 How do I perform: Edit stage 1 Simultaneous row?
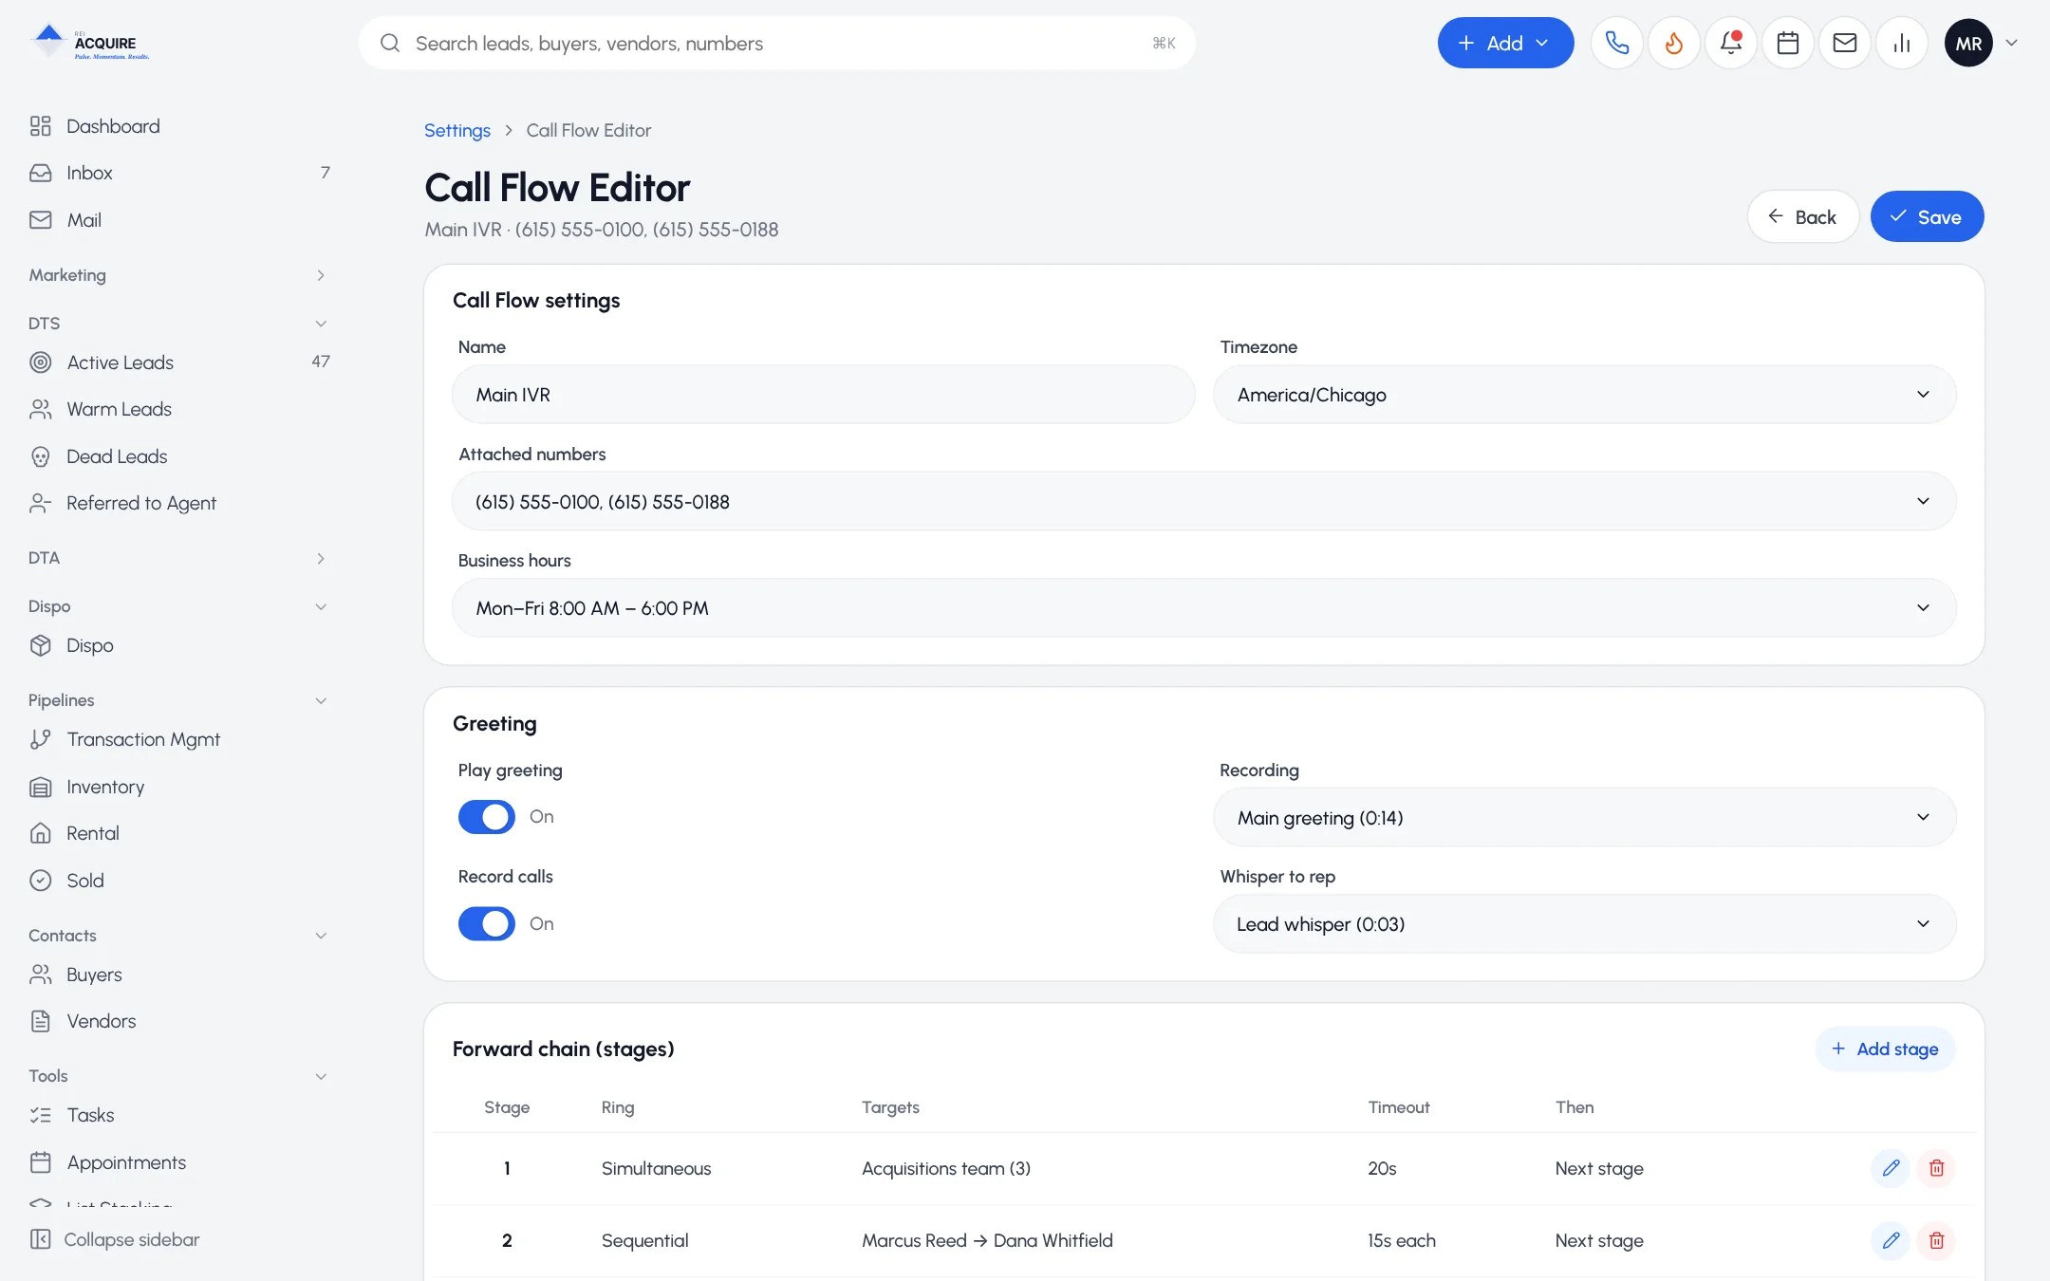pos(1891,1168)
